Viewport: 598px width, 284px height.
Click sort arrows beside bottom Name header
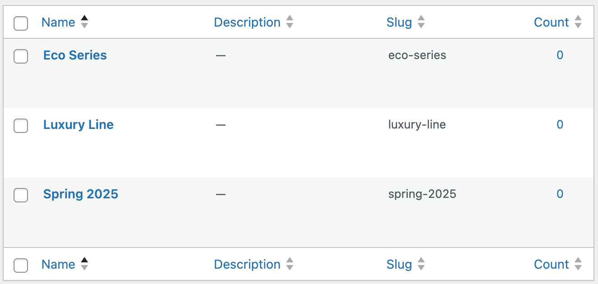pyautogui.click(x=84, y=264)
